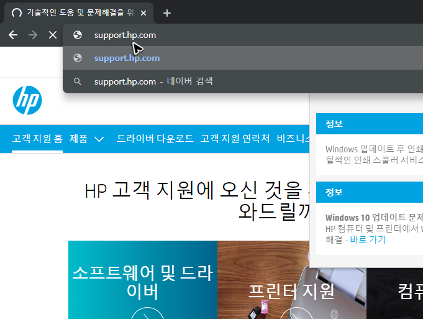Click chevron next to 제품
The width and height of the screenshot is (423, 319).
pos(99,139)
